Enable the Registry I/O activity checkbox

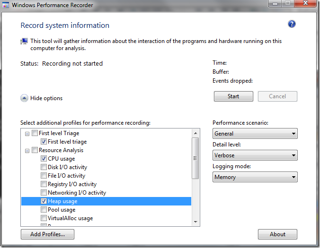44,184
